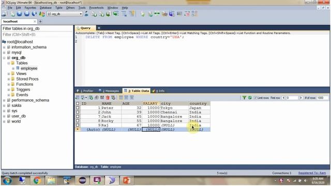Collapse the Tables folder
This screenshot has width=331, height=186.
[x=9, y=63]
